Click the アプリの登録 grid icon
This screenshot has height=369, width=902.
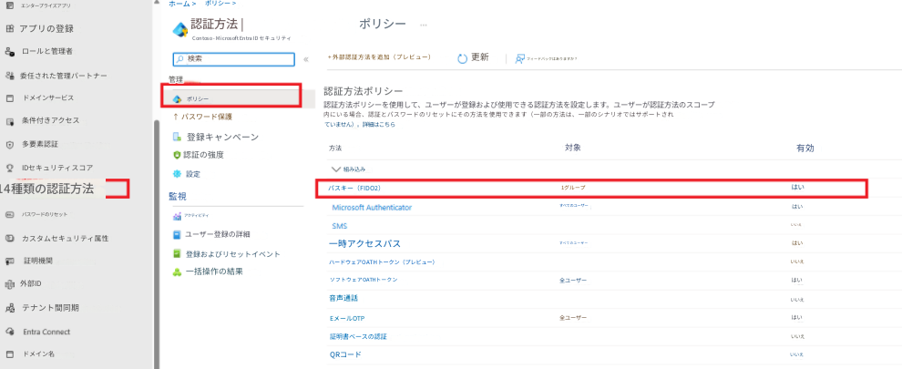click(9, 28)
